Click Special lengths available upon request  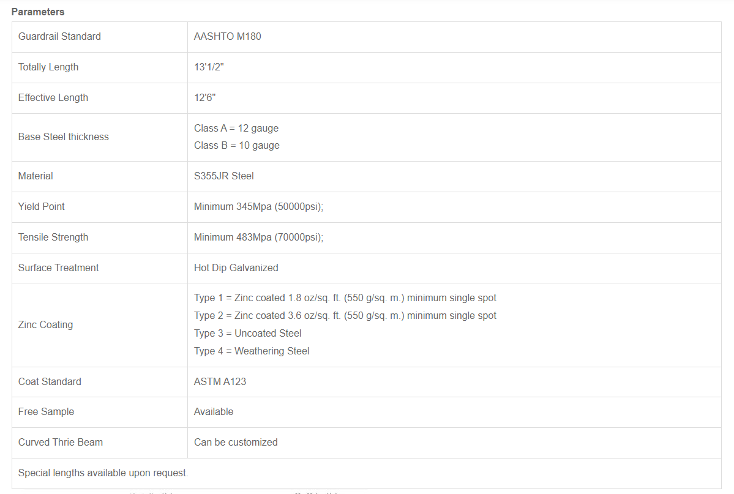(103, 473)
